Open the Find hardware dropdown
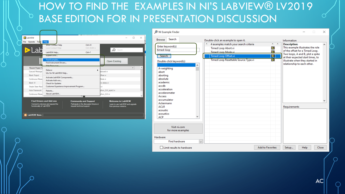The height and width of the screenshot is (194, 345). 201,141
